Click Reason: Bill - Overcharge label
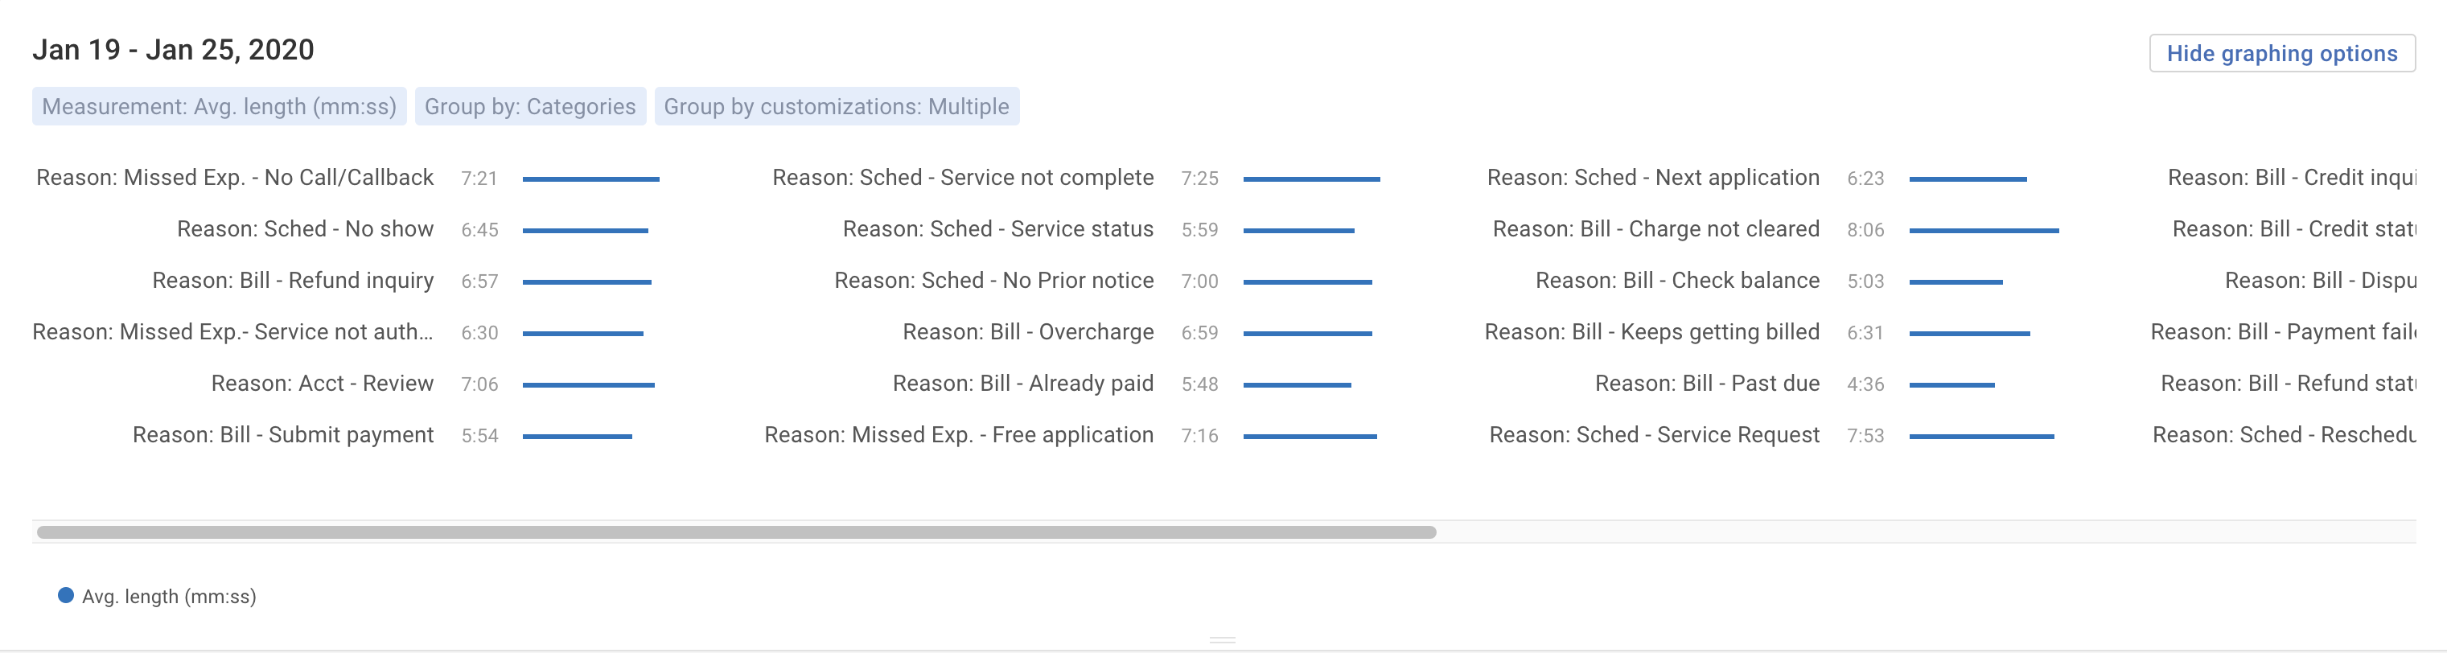This screenshot has width=2447, height=653. [1028, 332]
